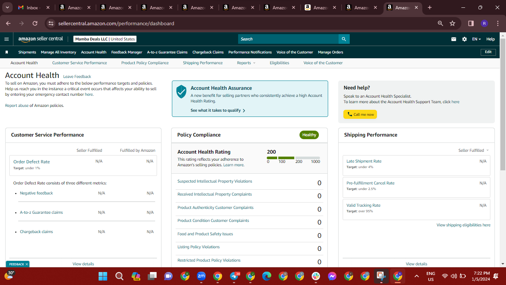Open the Eligibilities tab

pyautogui.click(x=279, y=63)
